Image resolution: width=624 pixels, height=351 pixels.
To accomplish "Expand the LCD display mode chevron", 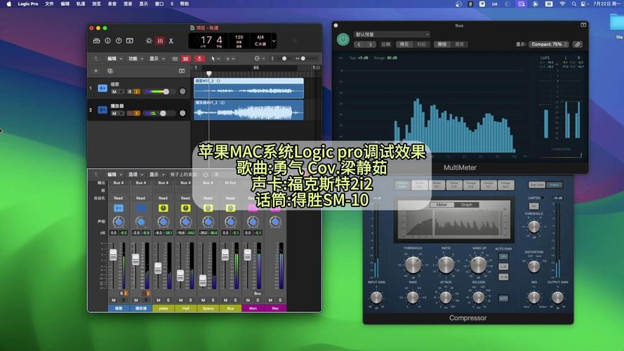I will pyautogui.click(x=274, y=41).
